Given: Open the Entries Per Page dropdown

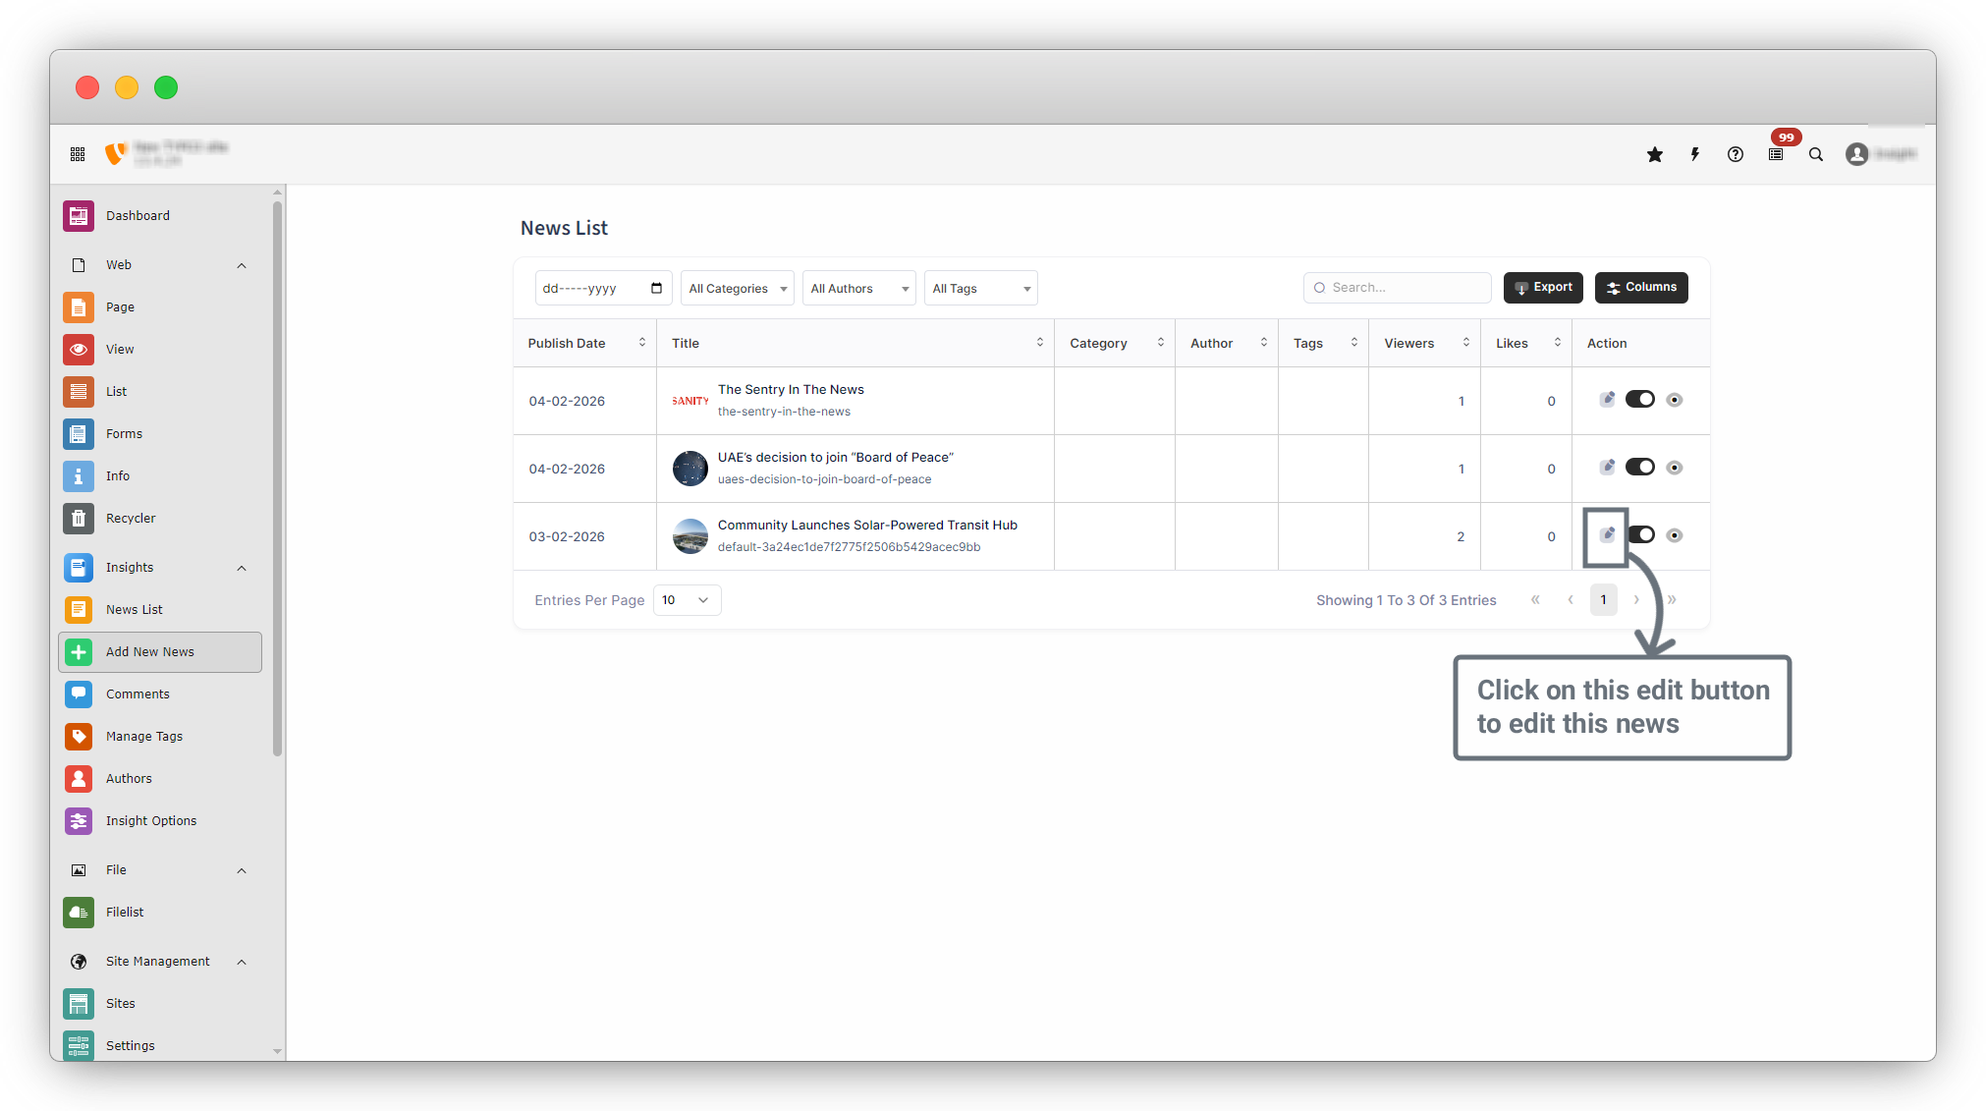Looking at the screenshot, I should coord(687,600).
